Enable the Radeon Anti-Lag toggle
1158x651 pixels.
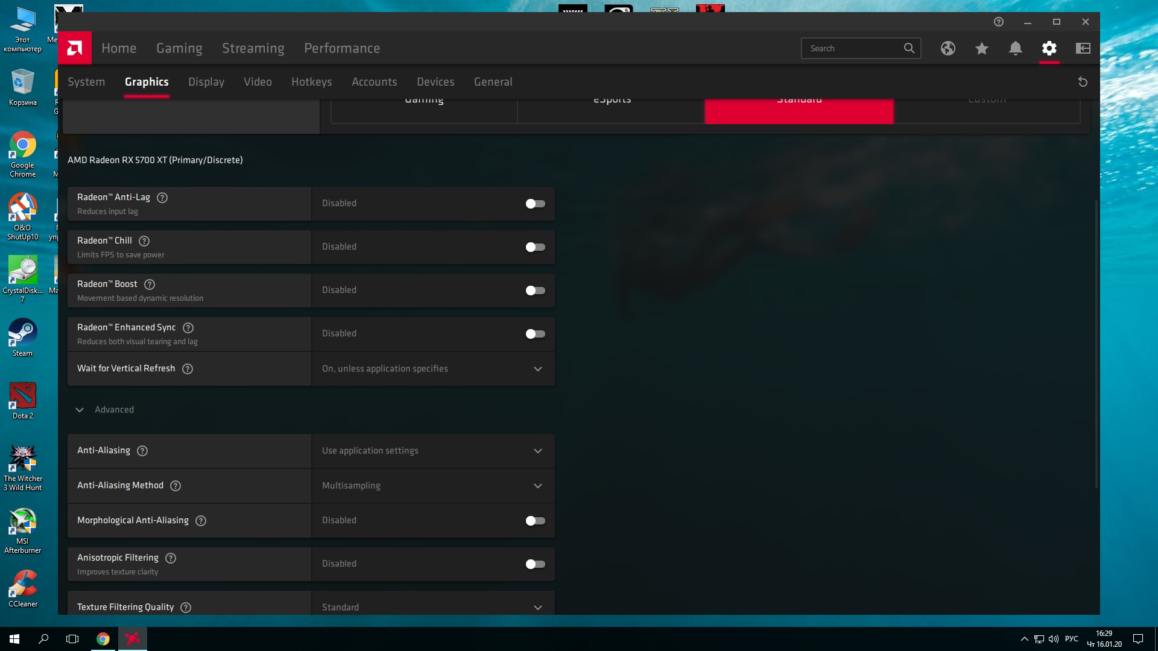click(535, 204)
